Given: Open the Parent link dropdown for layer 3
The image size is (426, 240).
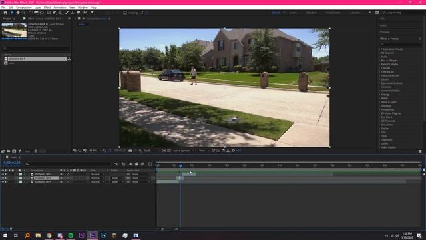Looking at the screenshot, I should [140, 182].
